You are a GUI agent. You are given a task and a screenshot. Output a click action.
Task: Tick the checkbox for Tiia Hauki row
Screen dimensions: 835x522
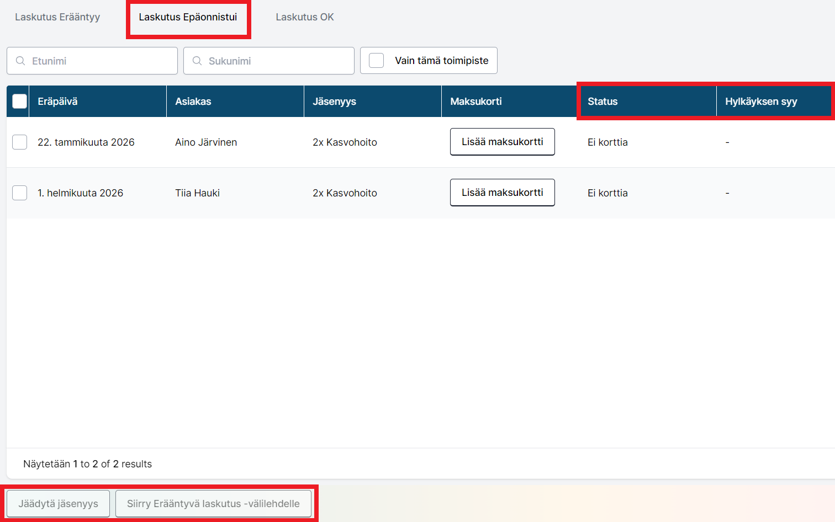pos(20,193)
